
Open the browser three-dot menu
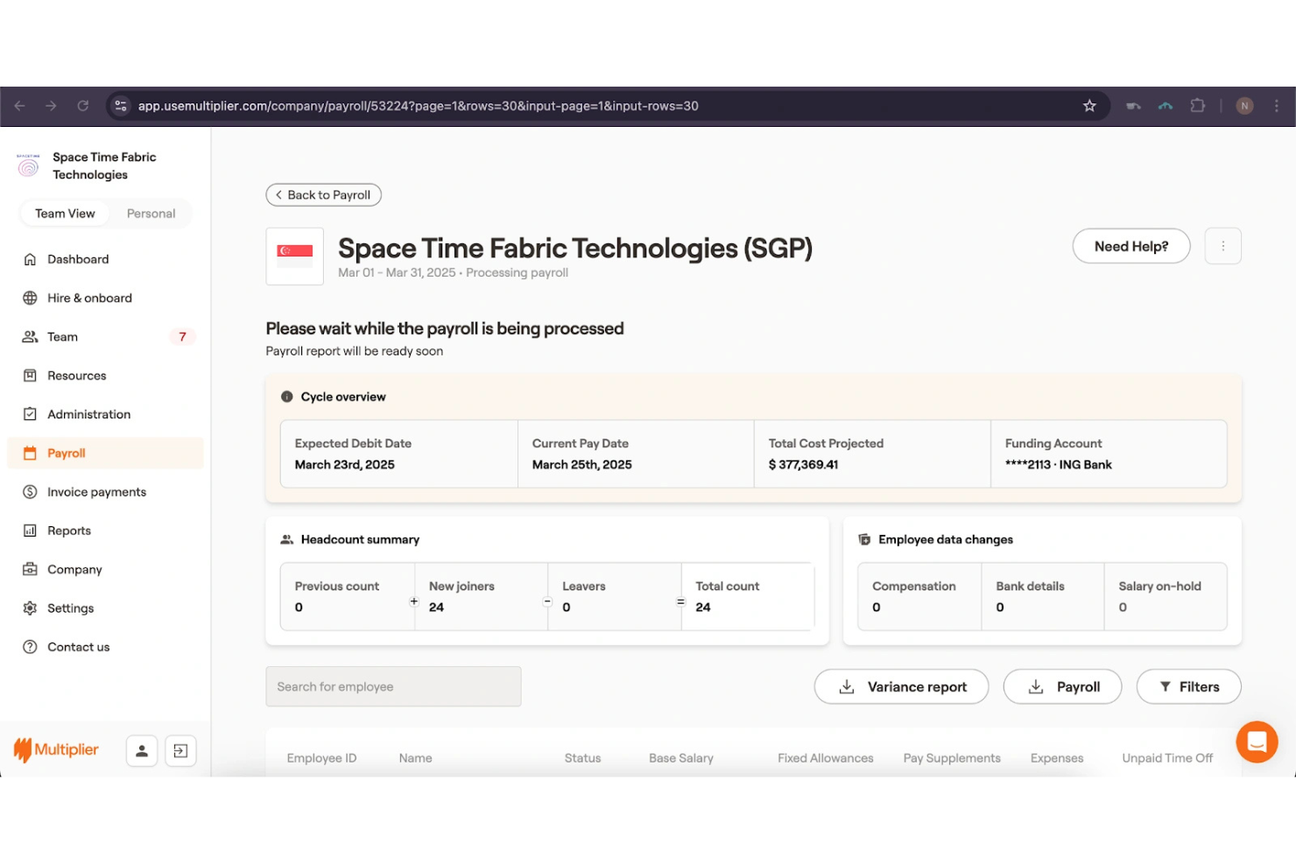[1277, 106]
